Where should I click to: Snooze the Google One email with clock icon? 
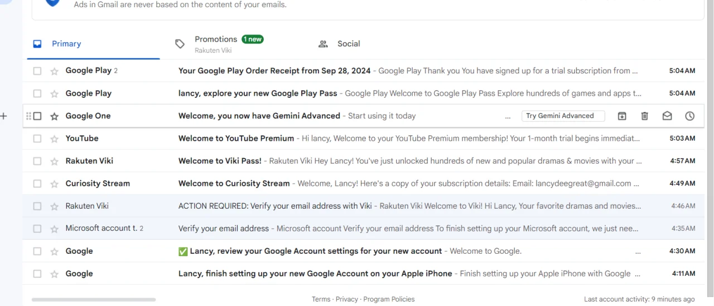690,116
